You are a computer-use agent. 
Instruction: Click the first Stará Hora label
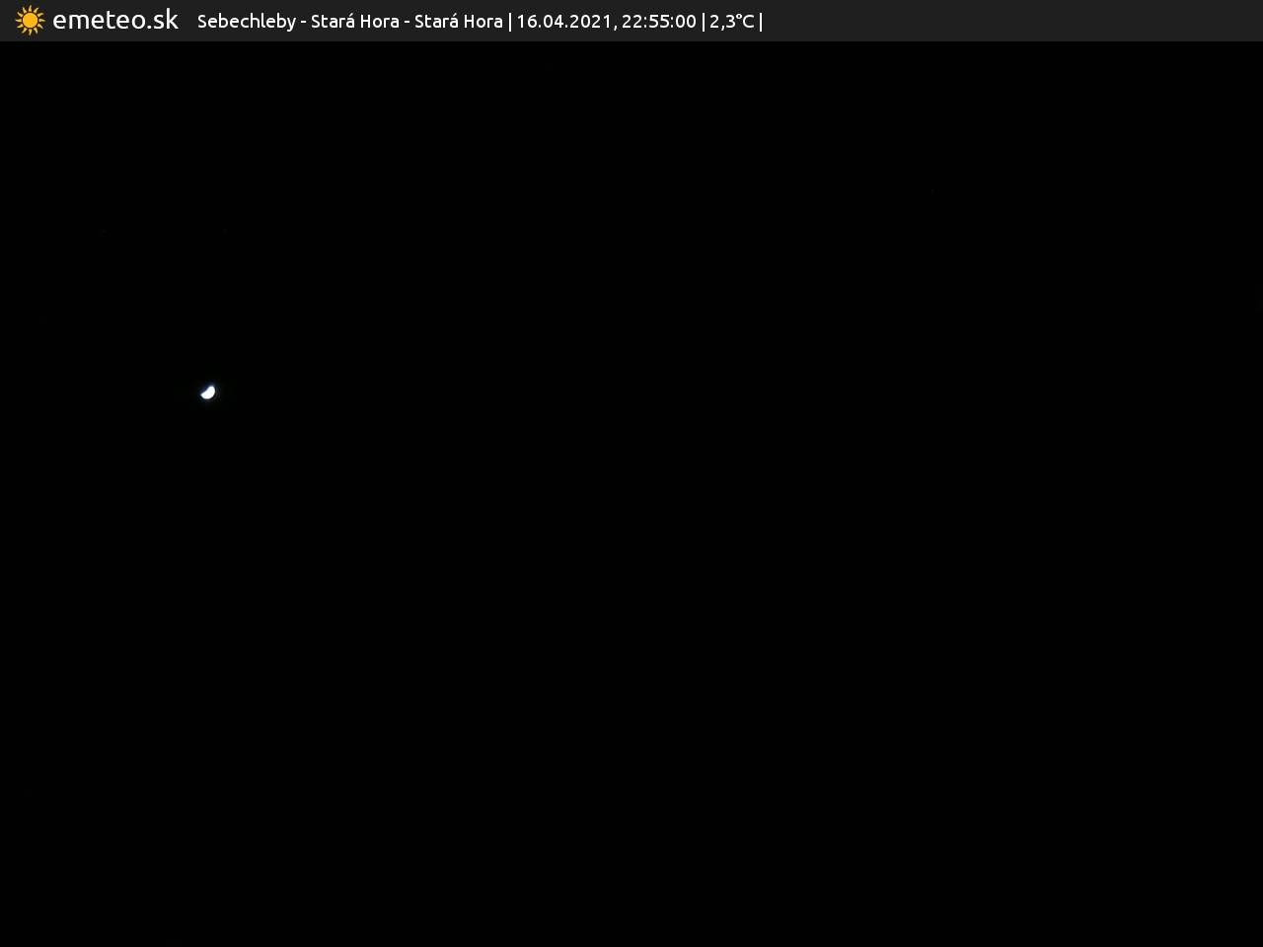click(354, 22)
